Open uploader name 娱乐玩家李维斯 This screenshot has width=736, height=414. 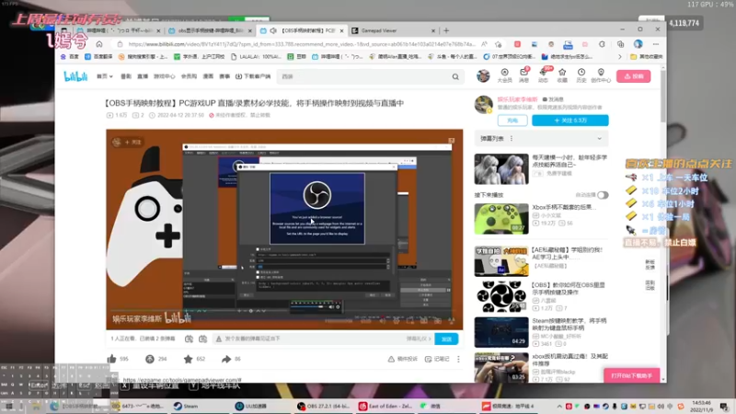(x=517, y=99)
